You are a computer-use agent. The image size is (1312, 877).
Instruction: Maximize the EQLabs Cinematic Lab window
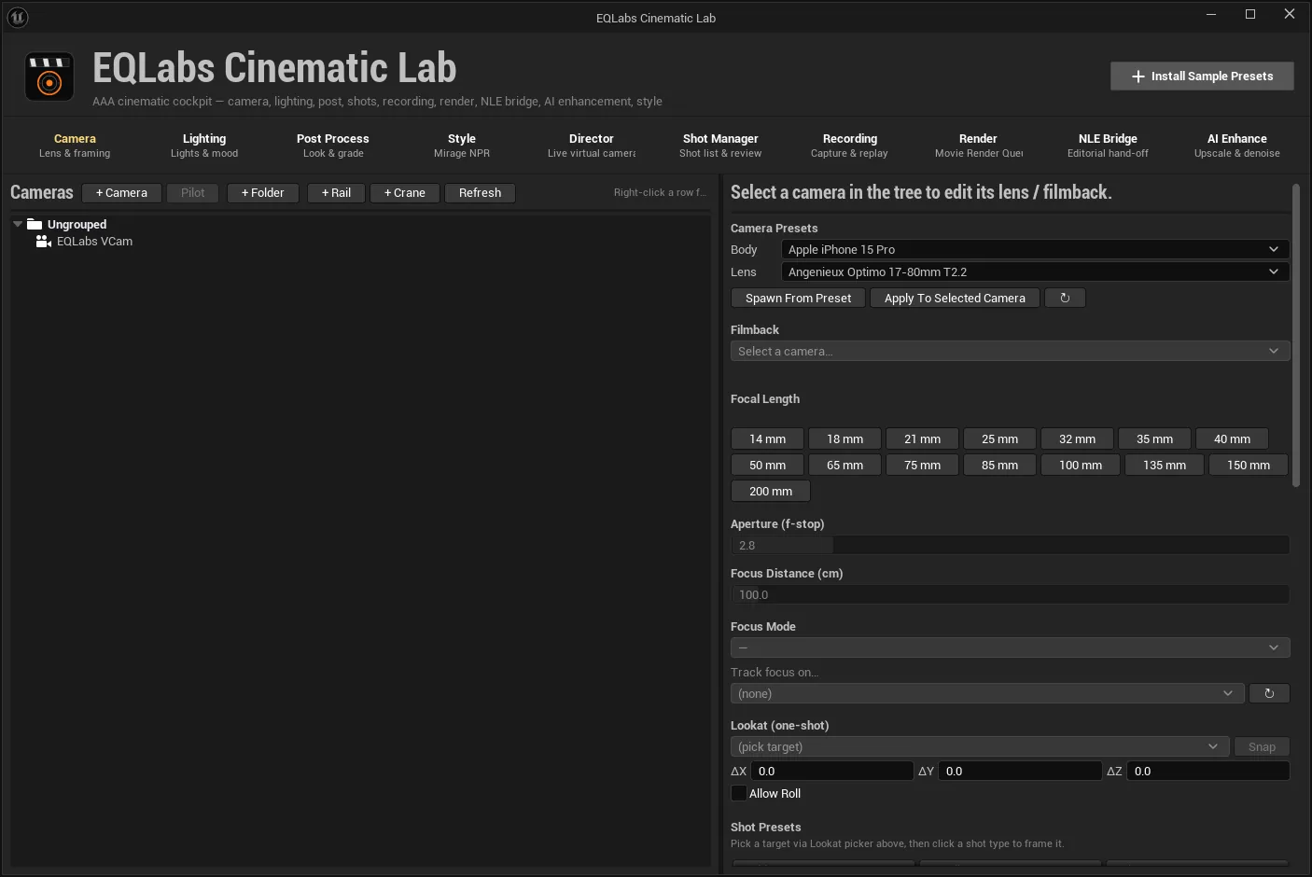click(x=1250, y=14)
